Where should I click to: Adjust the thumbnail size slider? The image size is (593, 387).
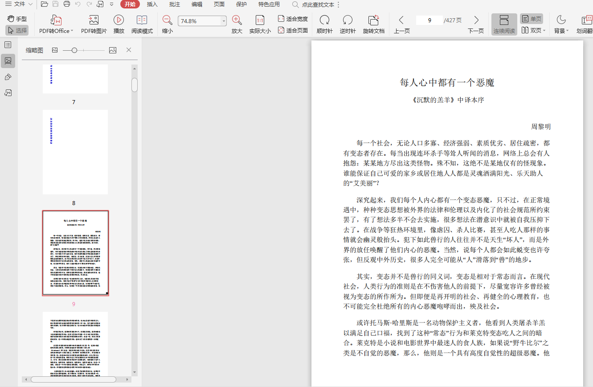[74, 50]
